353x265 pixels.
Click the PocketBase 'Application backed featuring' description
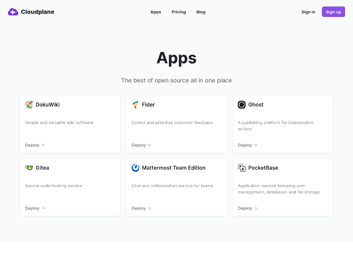tap(279, 189)
